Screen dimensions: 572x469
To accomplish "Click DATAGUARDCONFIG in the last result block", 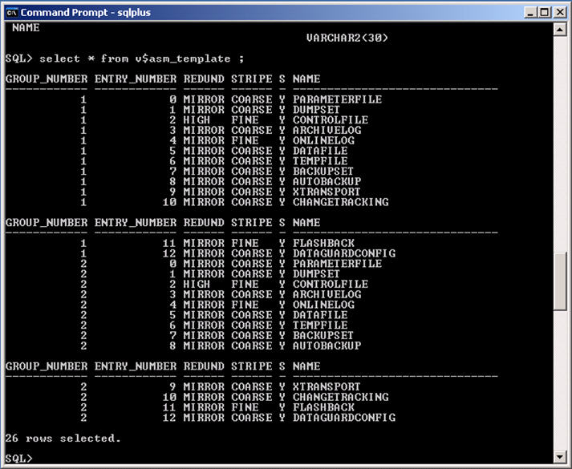I will point(344,418).
